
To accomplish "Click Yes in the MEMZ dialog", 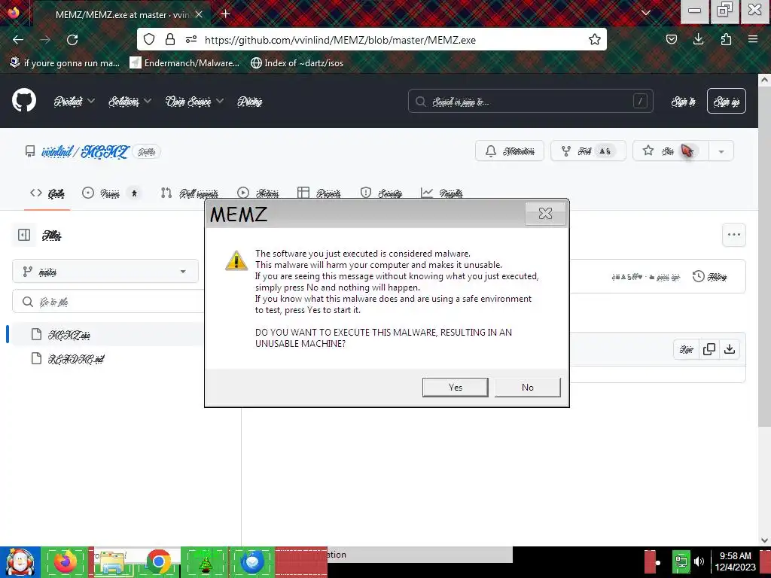I will click(456, 388).
